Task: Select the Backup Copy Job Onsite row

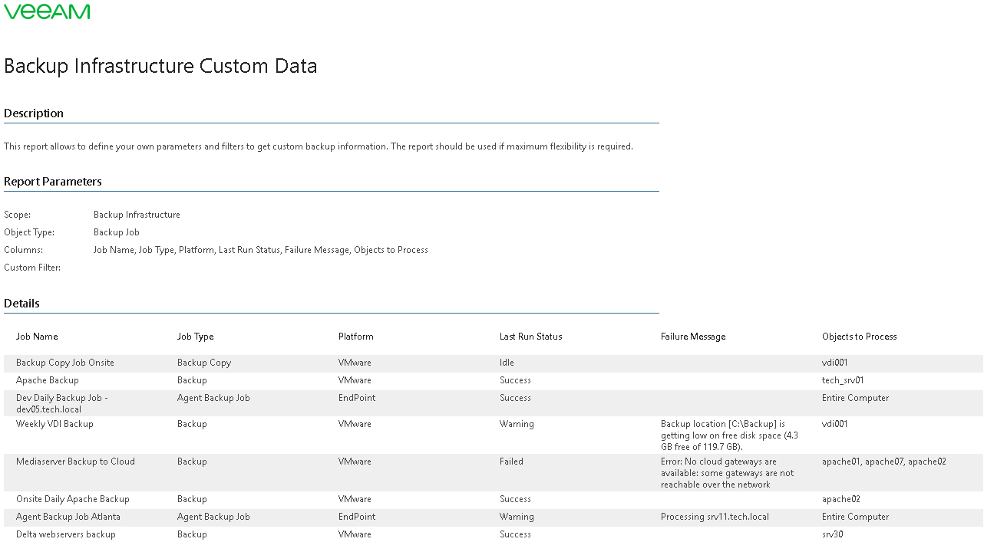Action: [65, 363]
